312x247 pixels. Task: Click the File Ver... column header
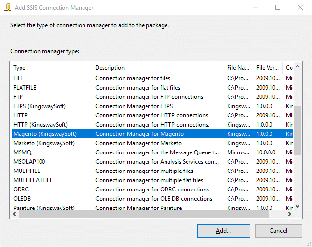(268, 68)
